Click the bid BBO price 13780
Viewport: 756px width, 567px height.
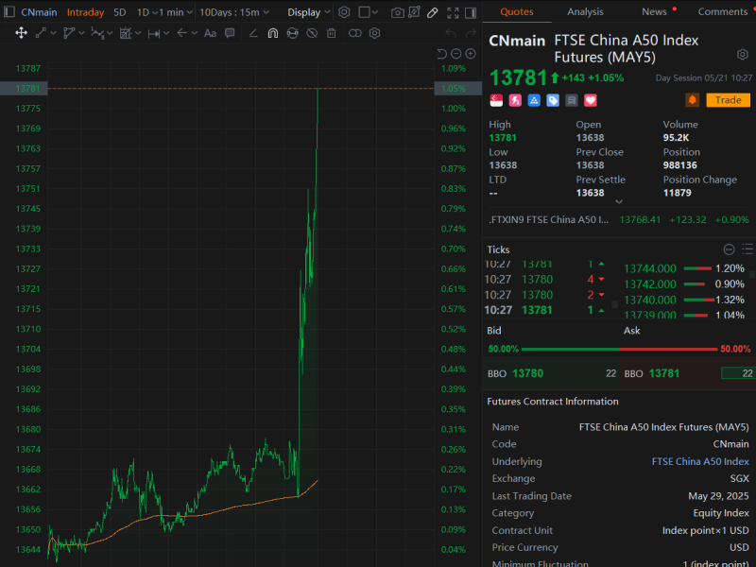point(527,373)
